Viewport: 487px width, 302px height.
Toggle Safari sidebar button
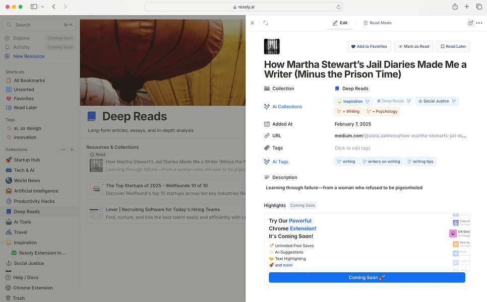tap(34, 7)
